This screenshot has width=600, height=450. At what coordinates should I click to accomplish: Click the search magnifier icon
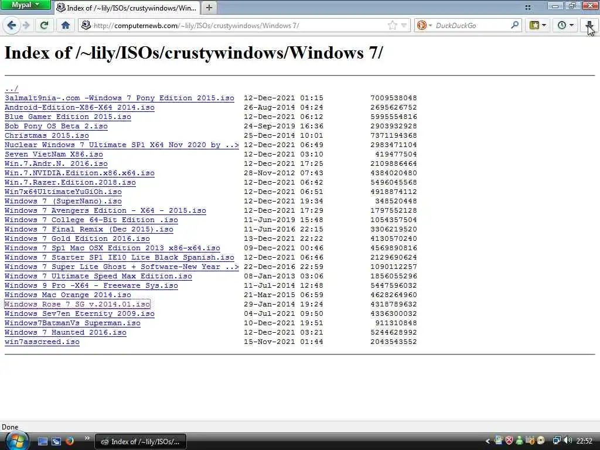[515, 25]
